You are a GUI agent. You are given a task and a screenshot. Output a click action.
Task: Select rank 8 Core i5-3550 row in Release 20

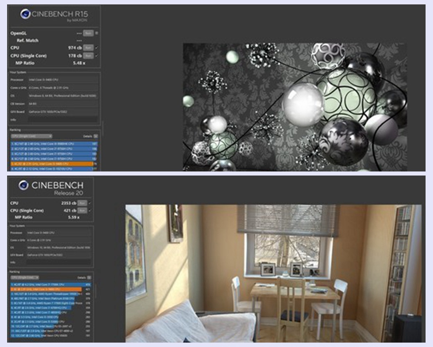coord(51,317)
